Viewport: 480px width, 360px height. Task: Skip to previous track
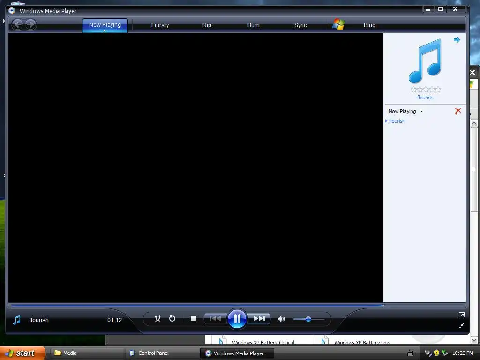tap(215, 319)
